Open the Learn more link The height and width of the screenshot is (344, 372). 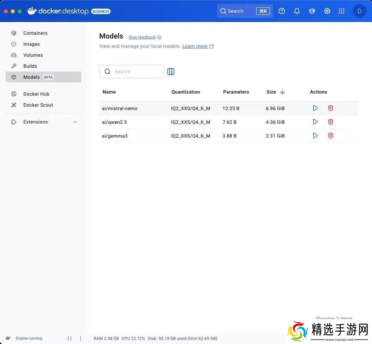(195, 46)
